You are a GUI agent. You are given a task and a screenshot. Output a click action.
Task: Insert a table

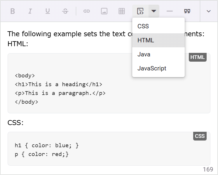(122, 11)
